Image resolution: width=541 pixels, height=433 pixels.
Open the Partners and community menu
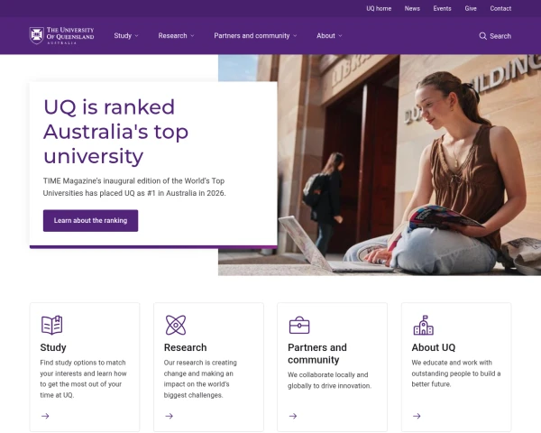[x=252, y=36]
